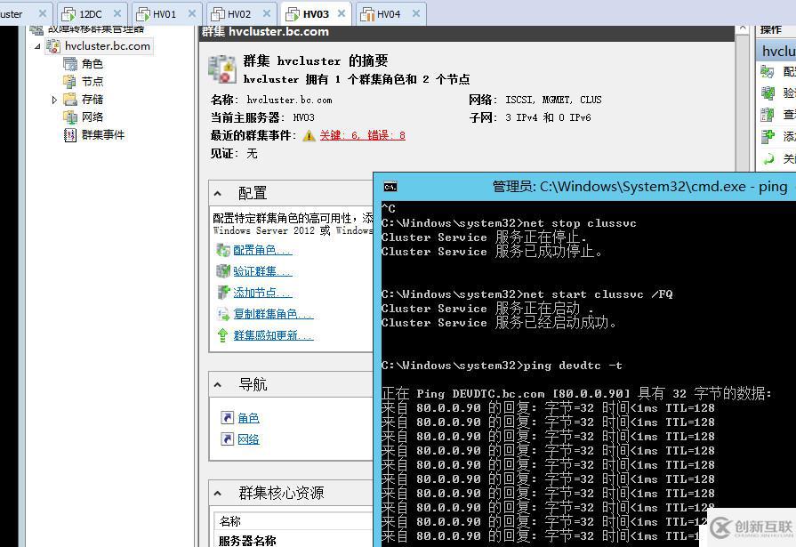The height and width of the screenshot is (547, 796).
Task: Click the cmd.exe window system icon
Action: [x=390, y=187]
